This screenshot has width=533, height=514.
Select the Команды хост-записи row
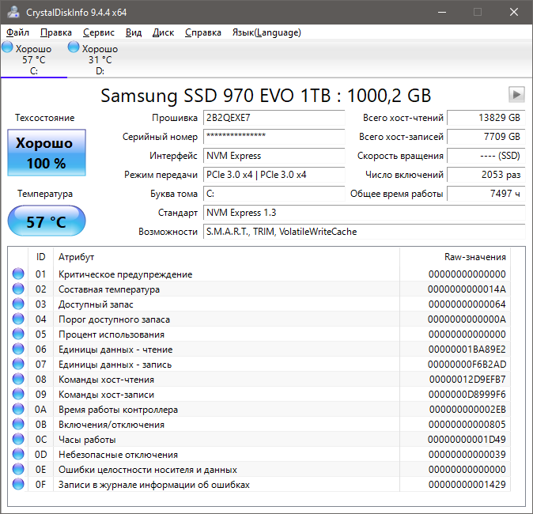(x=259, y=395)
